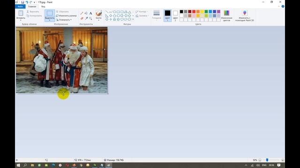This screenshot has width=300, height=168.
Task: Open the notification center icon
Action: pyautogui.click(x=279, y=165)
